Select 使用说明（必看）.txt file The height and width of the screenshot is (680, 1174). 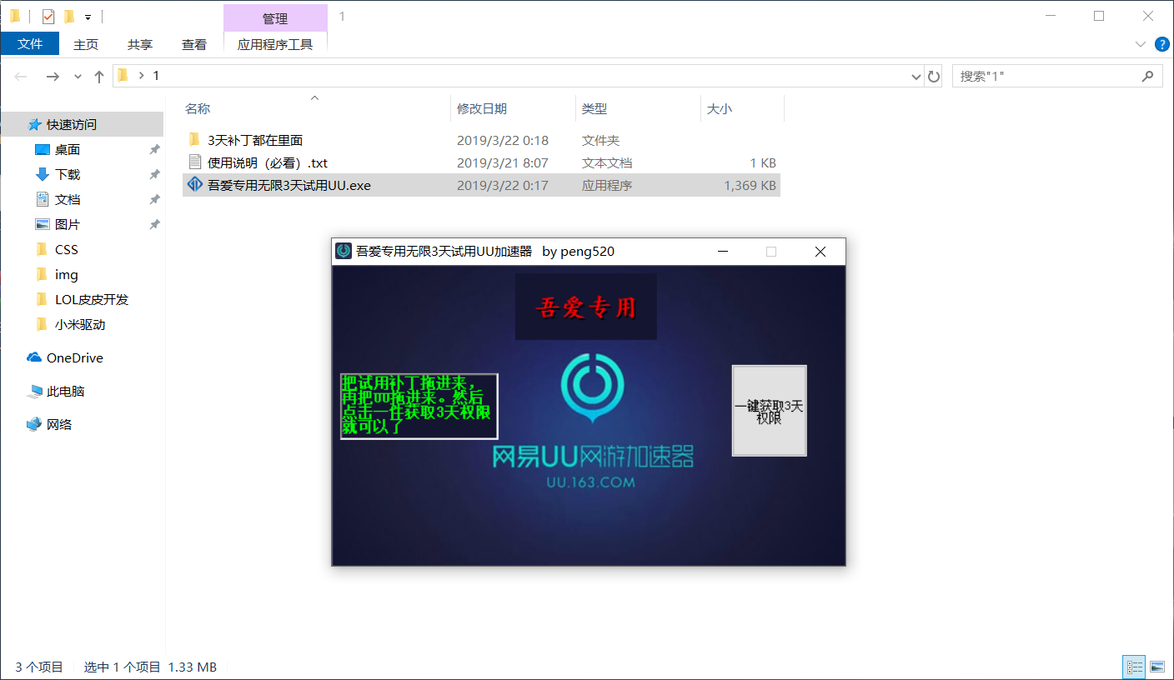[481, 162]
